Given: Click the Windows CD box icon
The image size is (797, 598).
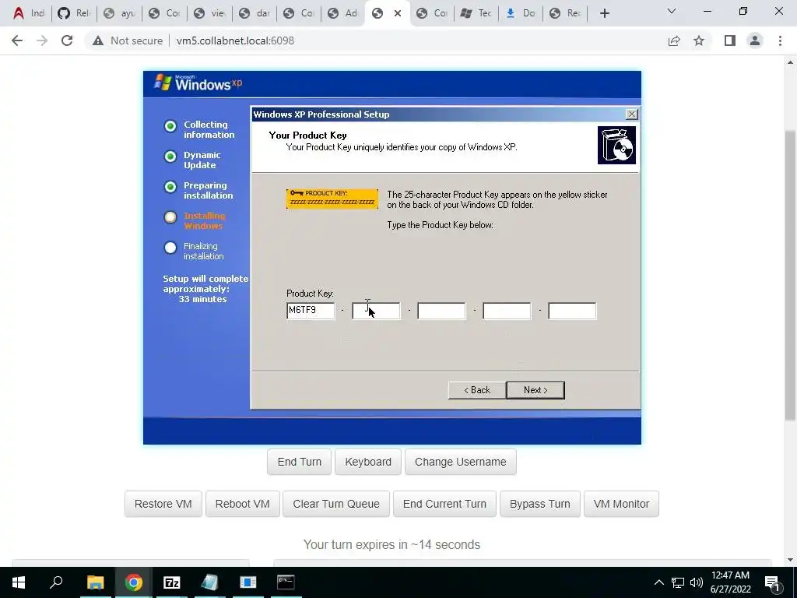Looking at the screenshot, I should 616,146.
